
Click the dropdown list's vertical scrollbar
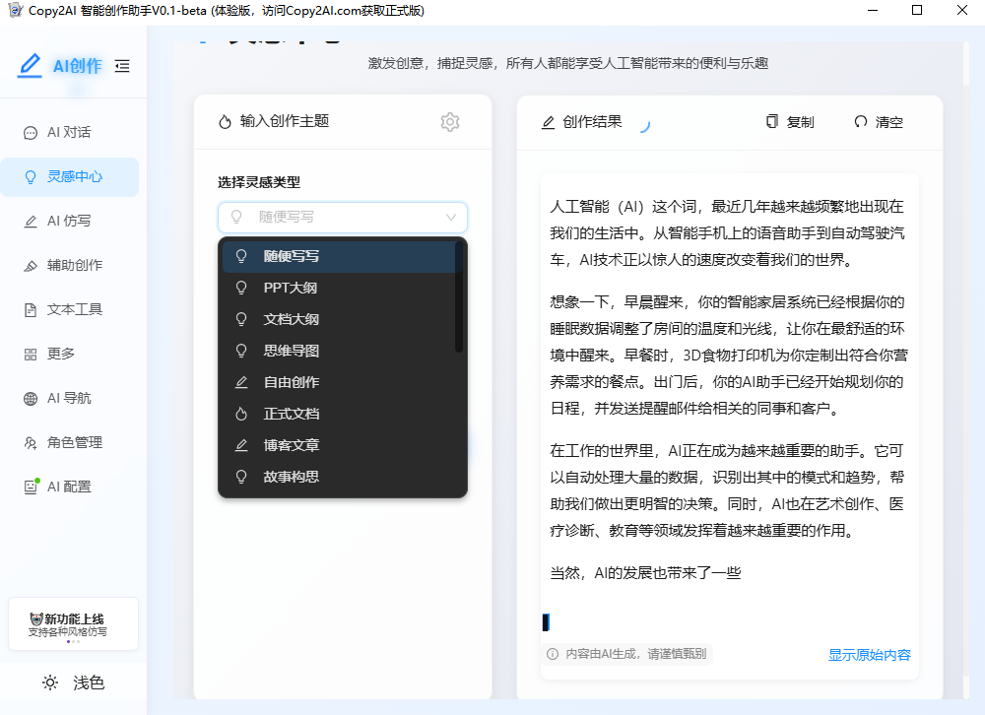tap(459, 297)
